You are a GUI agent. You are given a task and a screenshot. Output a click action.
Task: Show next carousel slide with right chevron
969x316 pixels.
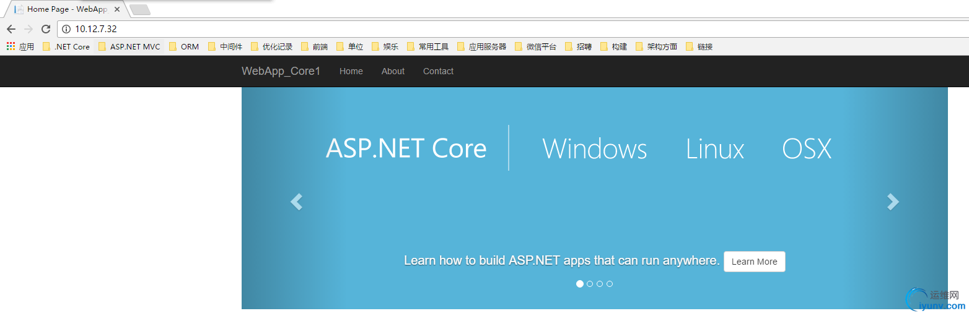tap(893, 202)
